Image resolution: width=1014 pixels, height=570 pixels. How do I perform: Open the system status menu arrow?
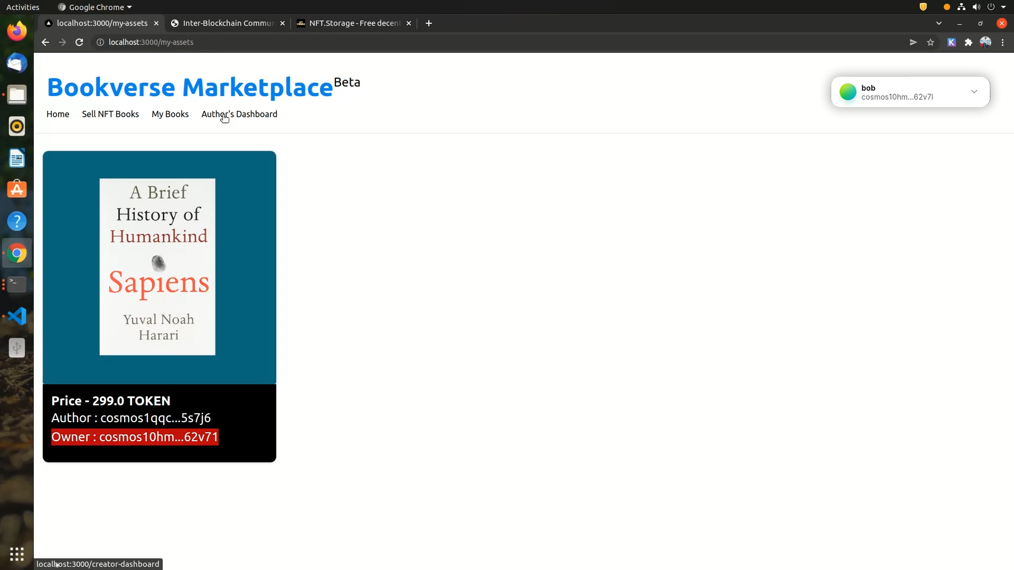1003,7
